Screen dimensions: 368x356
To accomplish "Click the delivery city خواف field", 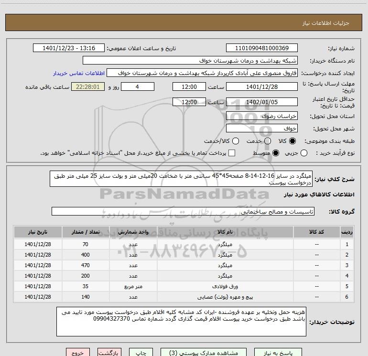I will (262, 128).
